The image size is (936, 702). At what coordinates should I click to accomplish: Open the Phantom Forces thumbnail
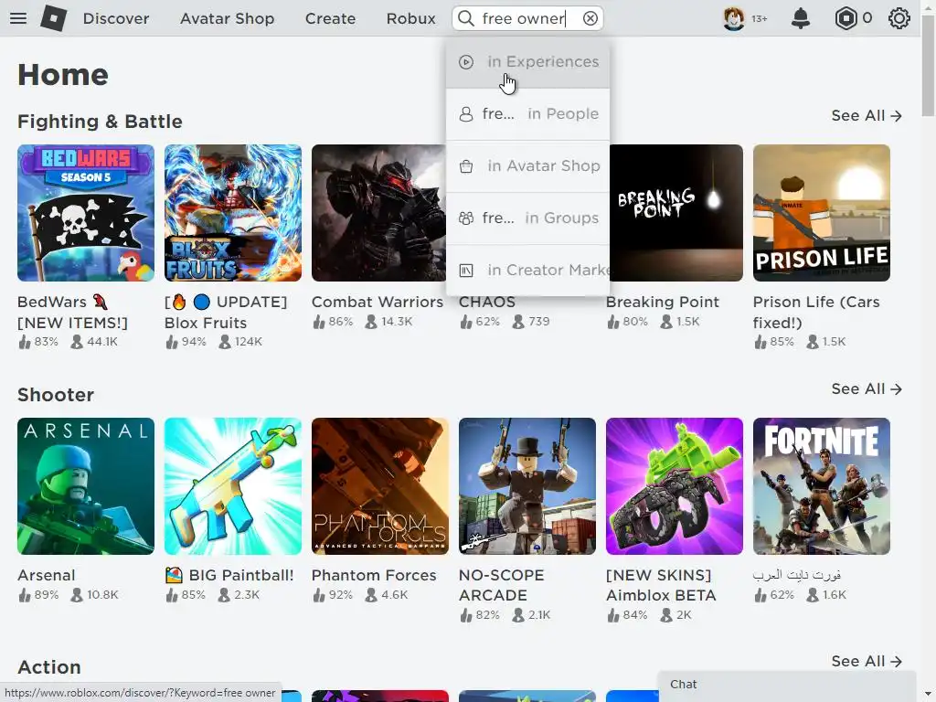380,486
